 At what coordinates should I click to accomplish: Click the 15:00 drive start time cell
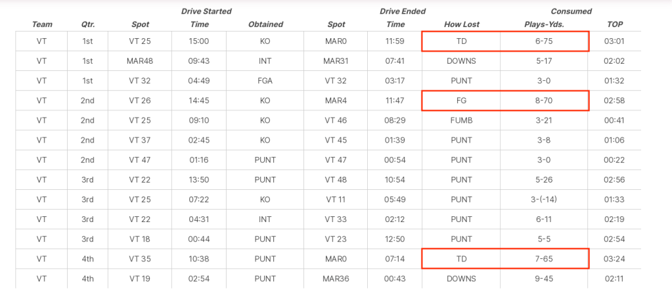click(x=199, y=41)
